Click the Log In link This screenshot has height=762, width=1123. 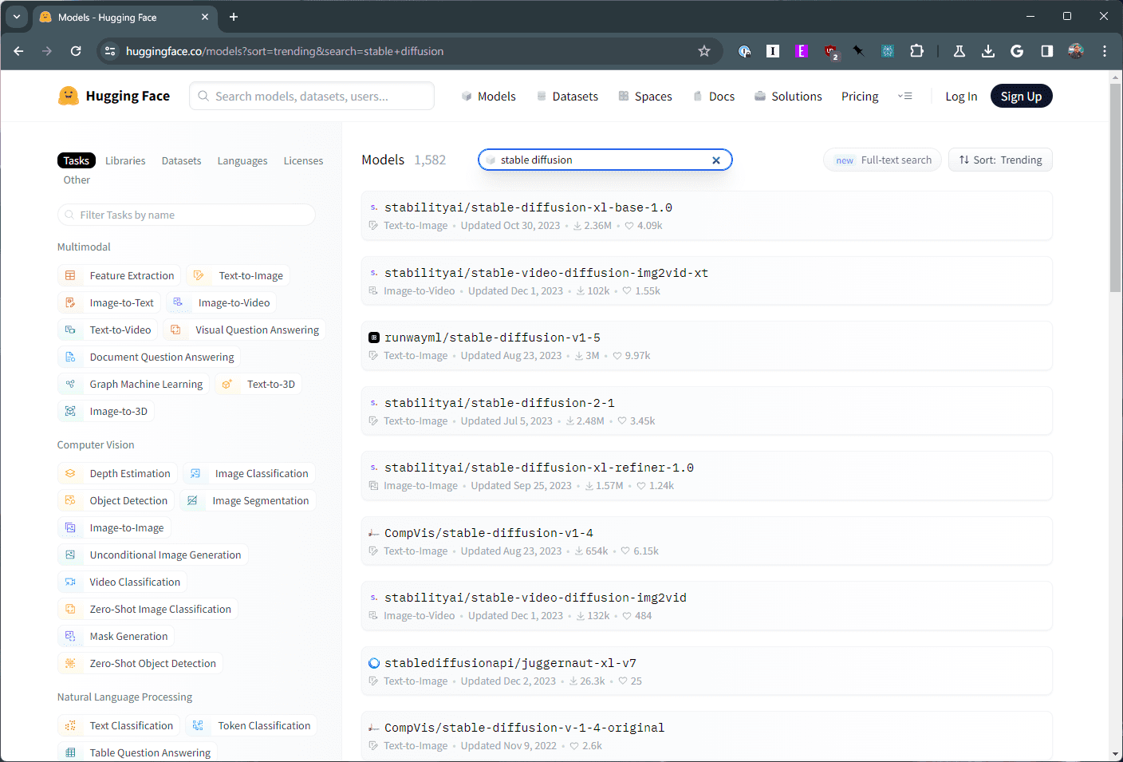961,96
